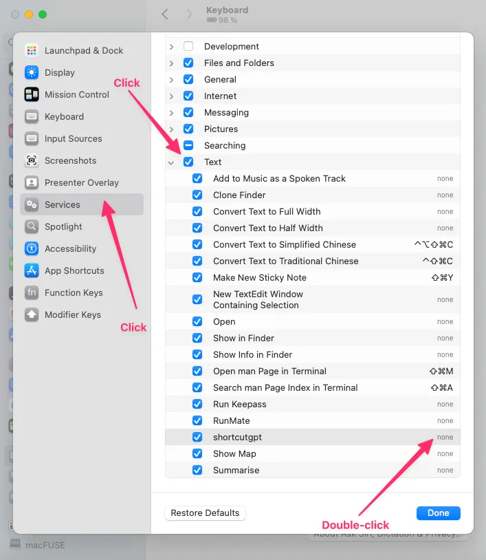The width and height of the screenshot is (486, 560).
Task: Open the Screenshots shortcuts category
Action: click(x=82, y=161)
